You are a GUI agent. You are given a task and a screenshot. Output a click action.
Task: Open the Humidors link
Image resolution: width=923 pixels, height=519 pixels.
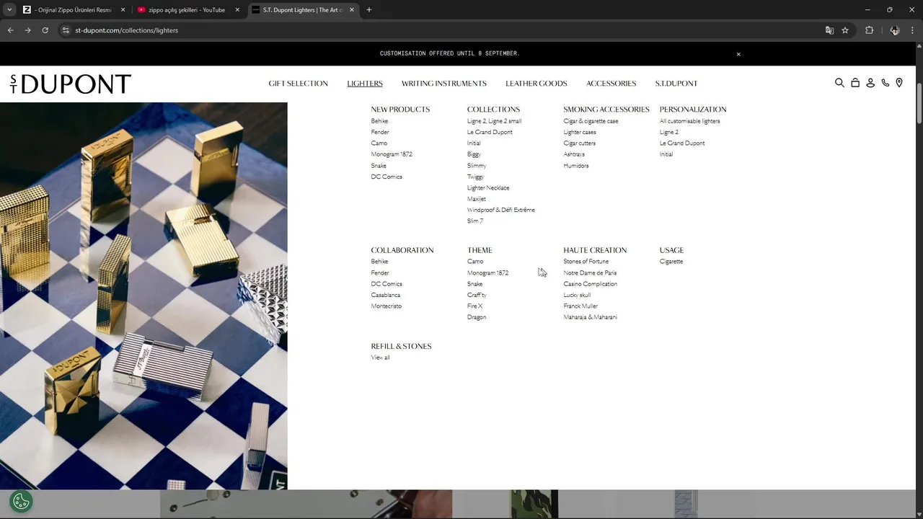(x=576, y=166)
